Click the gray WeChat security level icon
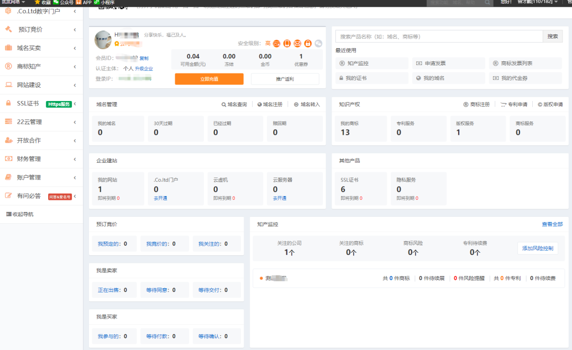Screen dimensions: 572x350 coord(318,43)
